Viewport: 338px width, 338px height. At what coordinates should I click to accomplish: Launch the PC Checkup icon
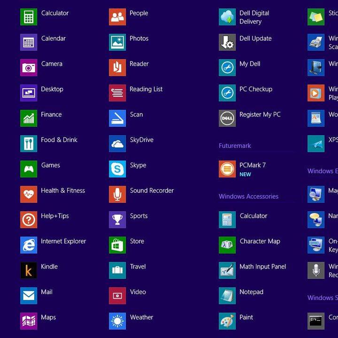227,93
